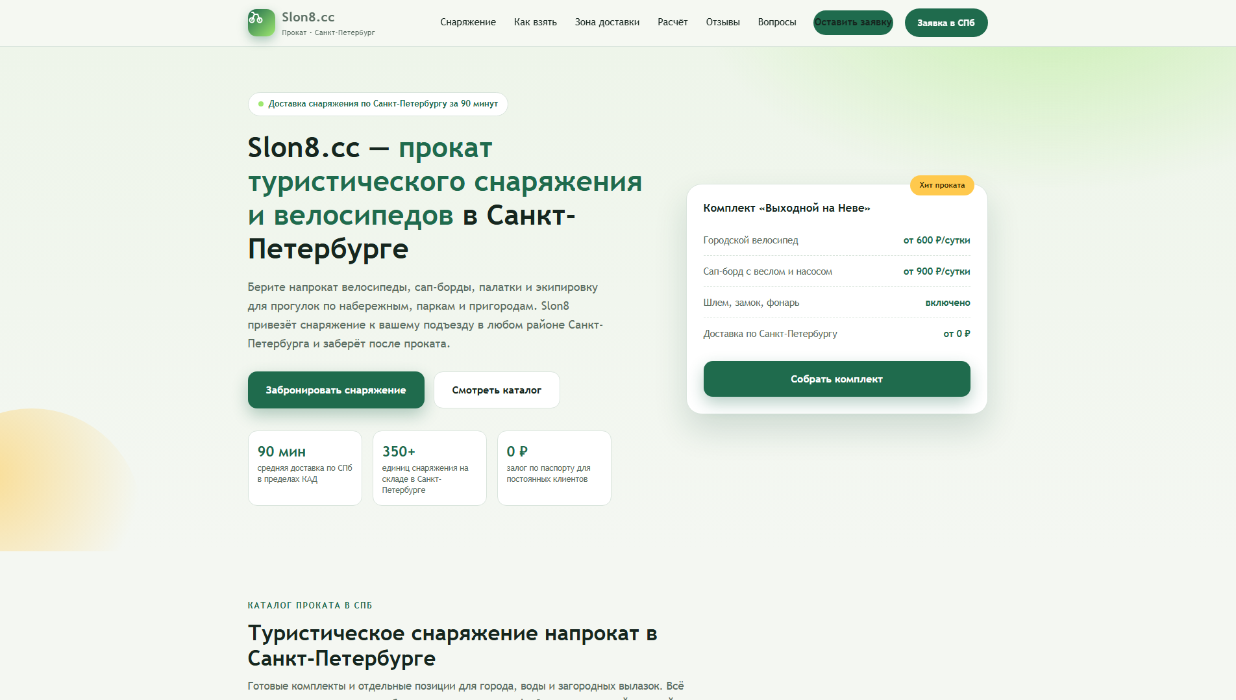Click the 350+ stat card
1236x700 pixels.
430,468
